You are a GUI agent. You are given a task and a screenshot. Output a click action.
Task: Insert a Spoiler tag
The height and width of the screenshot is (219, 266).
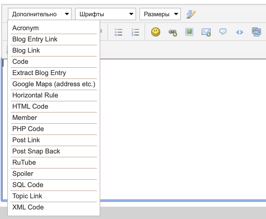[53, 174]
